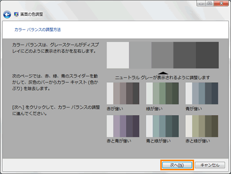Minimize the color calibration window
The height and width of the screenshot is (174, 231).
pos(201,4)
